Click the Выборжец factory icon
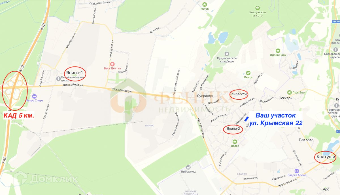 pos(188,167)
